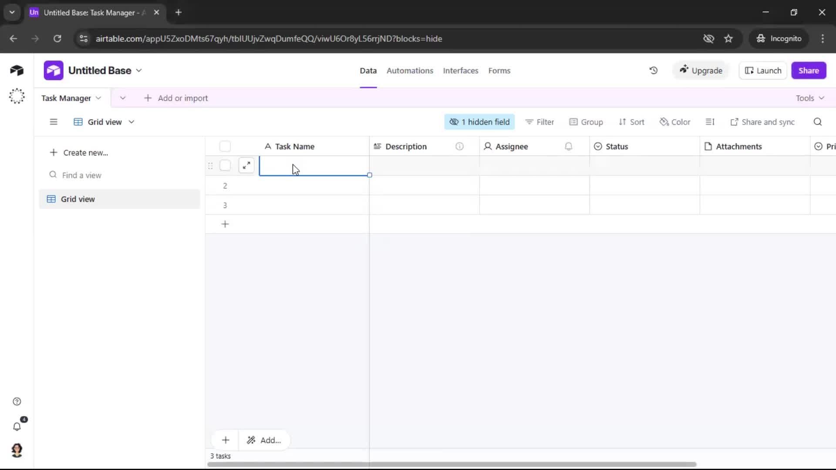
Task: Click the Incognito indicator
Action: click(x=779, y=39)
